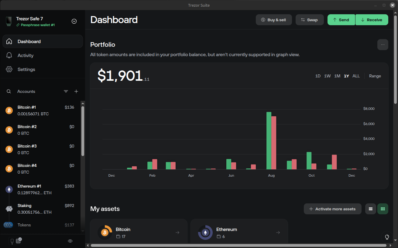This screenshot has width=398, height=248.
Task: Click the lightbulb tips icon
Action: point(387,237)
